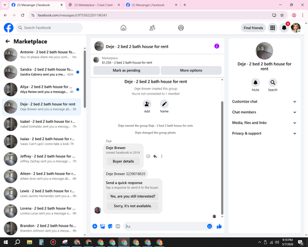Switch to the Marketplace 2 bed 2 bath tab
The width and height of the screenshot is (308, 247).
point(94,5)
